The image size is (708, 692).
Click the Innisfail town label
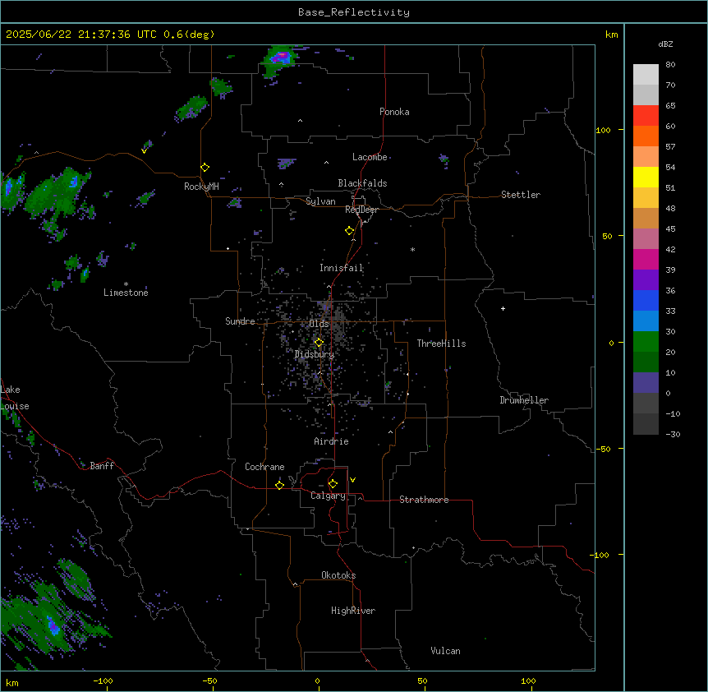pos(341,268)
